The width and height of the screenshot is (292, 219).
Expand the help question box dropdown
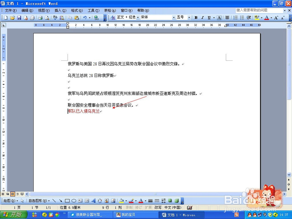click(284, 11)
